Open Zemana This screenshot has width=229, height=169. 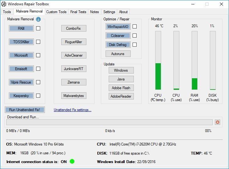click(x=74, y=82)
